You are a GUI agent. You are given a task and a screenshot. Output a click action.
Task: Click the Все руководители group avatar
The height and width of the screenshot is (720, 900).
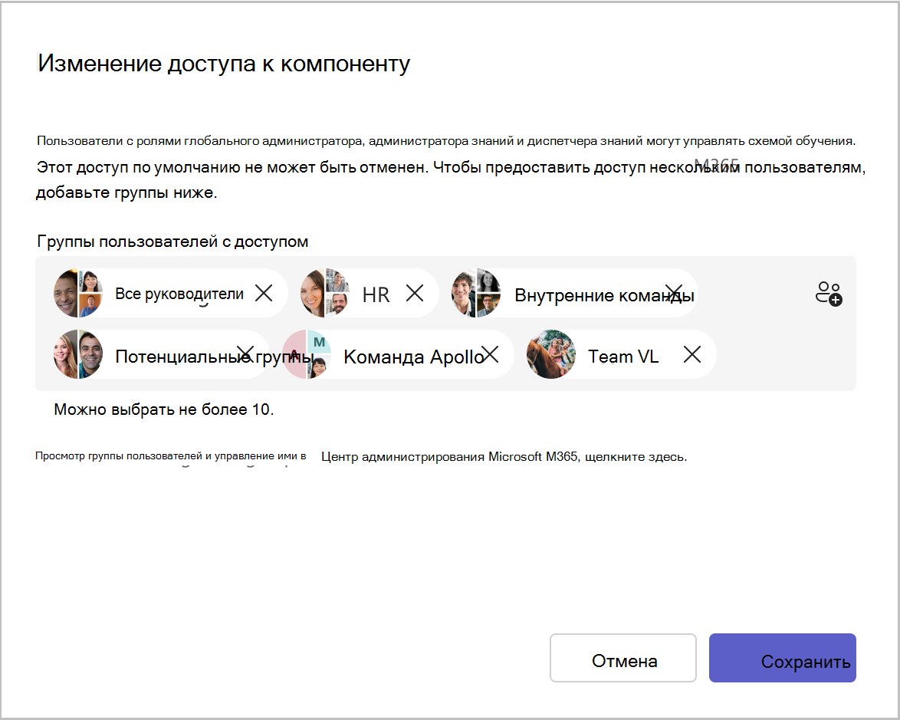tap(78, 293)
